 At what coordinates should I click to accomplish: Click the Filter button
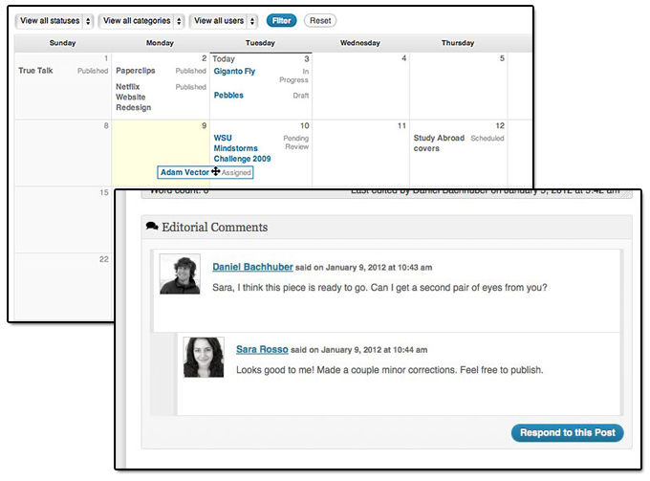(x=281, y=21)
